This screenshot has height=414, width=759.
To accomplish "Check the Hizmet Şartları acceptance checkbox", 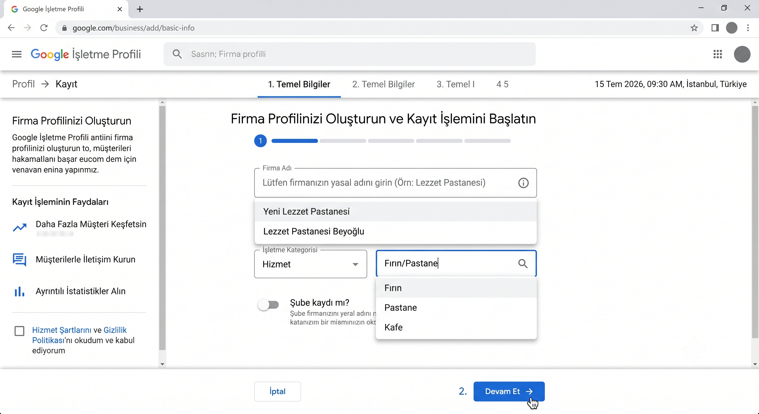I will (19, 331).
